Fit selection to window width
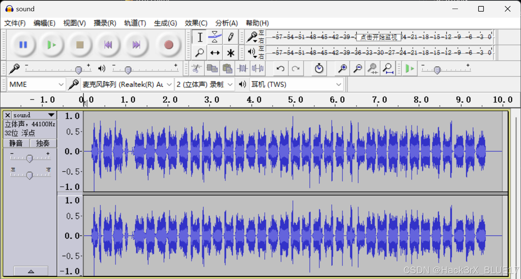The height and width of the screenshot is (279, 521). (373, 69)
